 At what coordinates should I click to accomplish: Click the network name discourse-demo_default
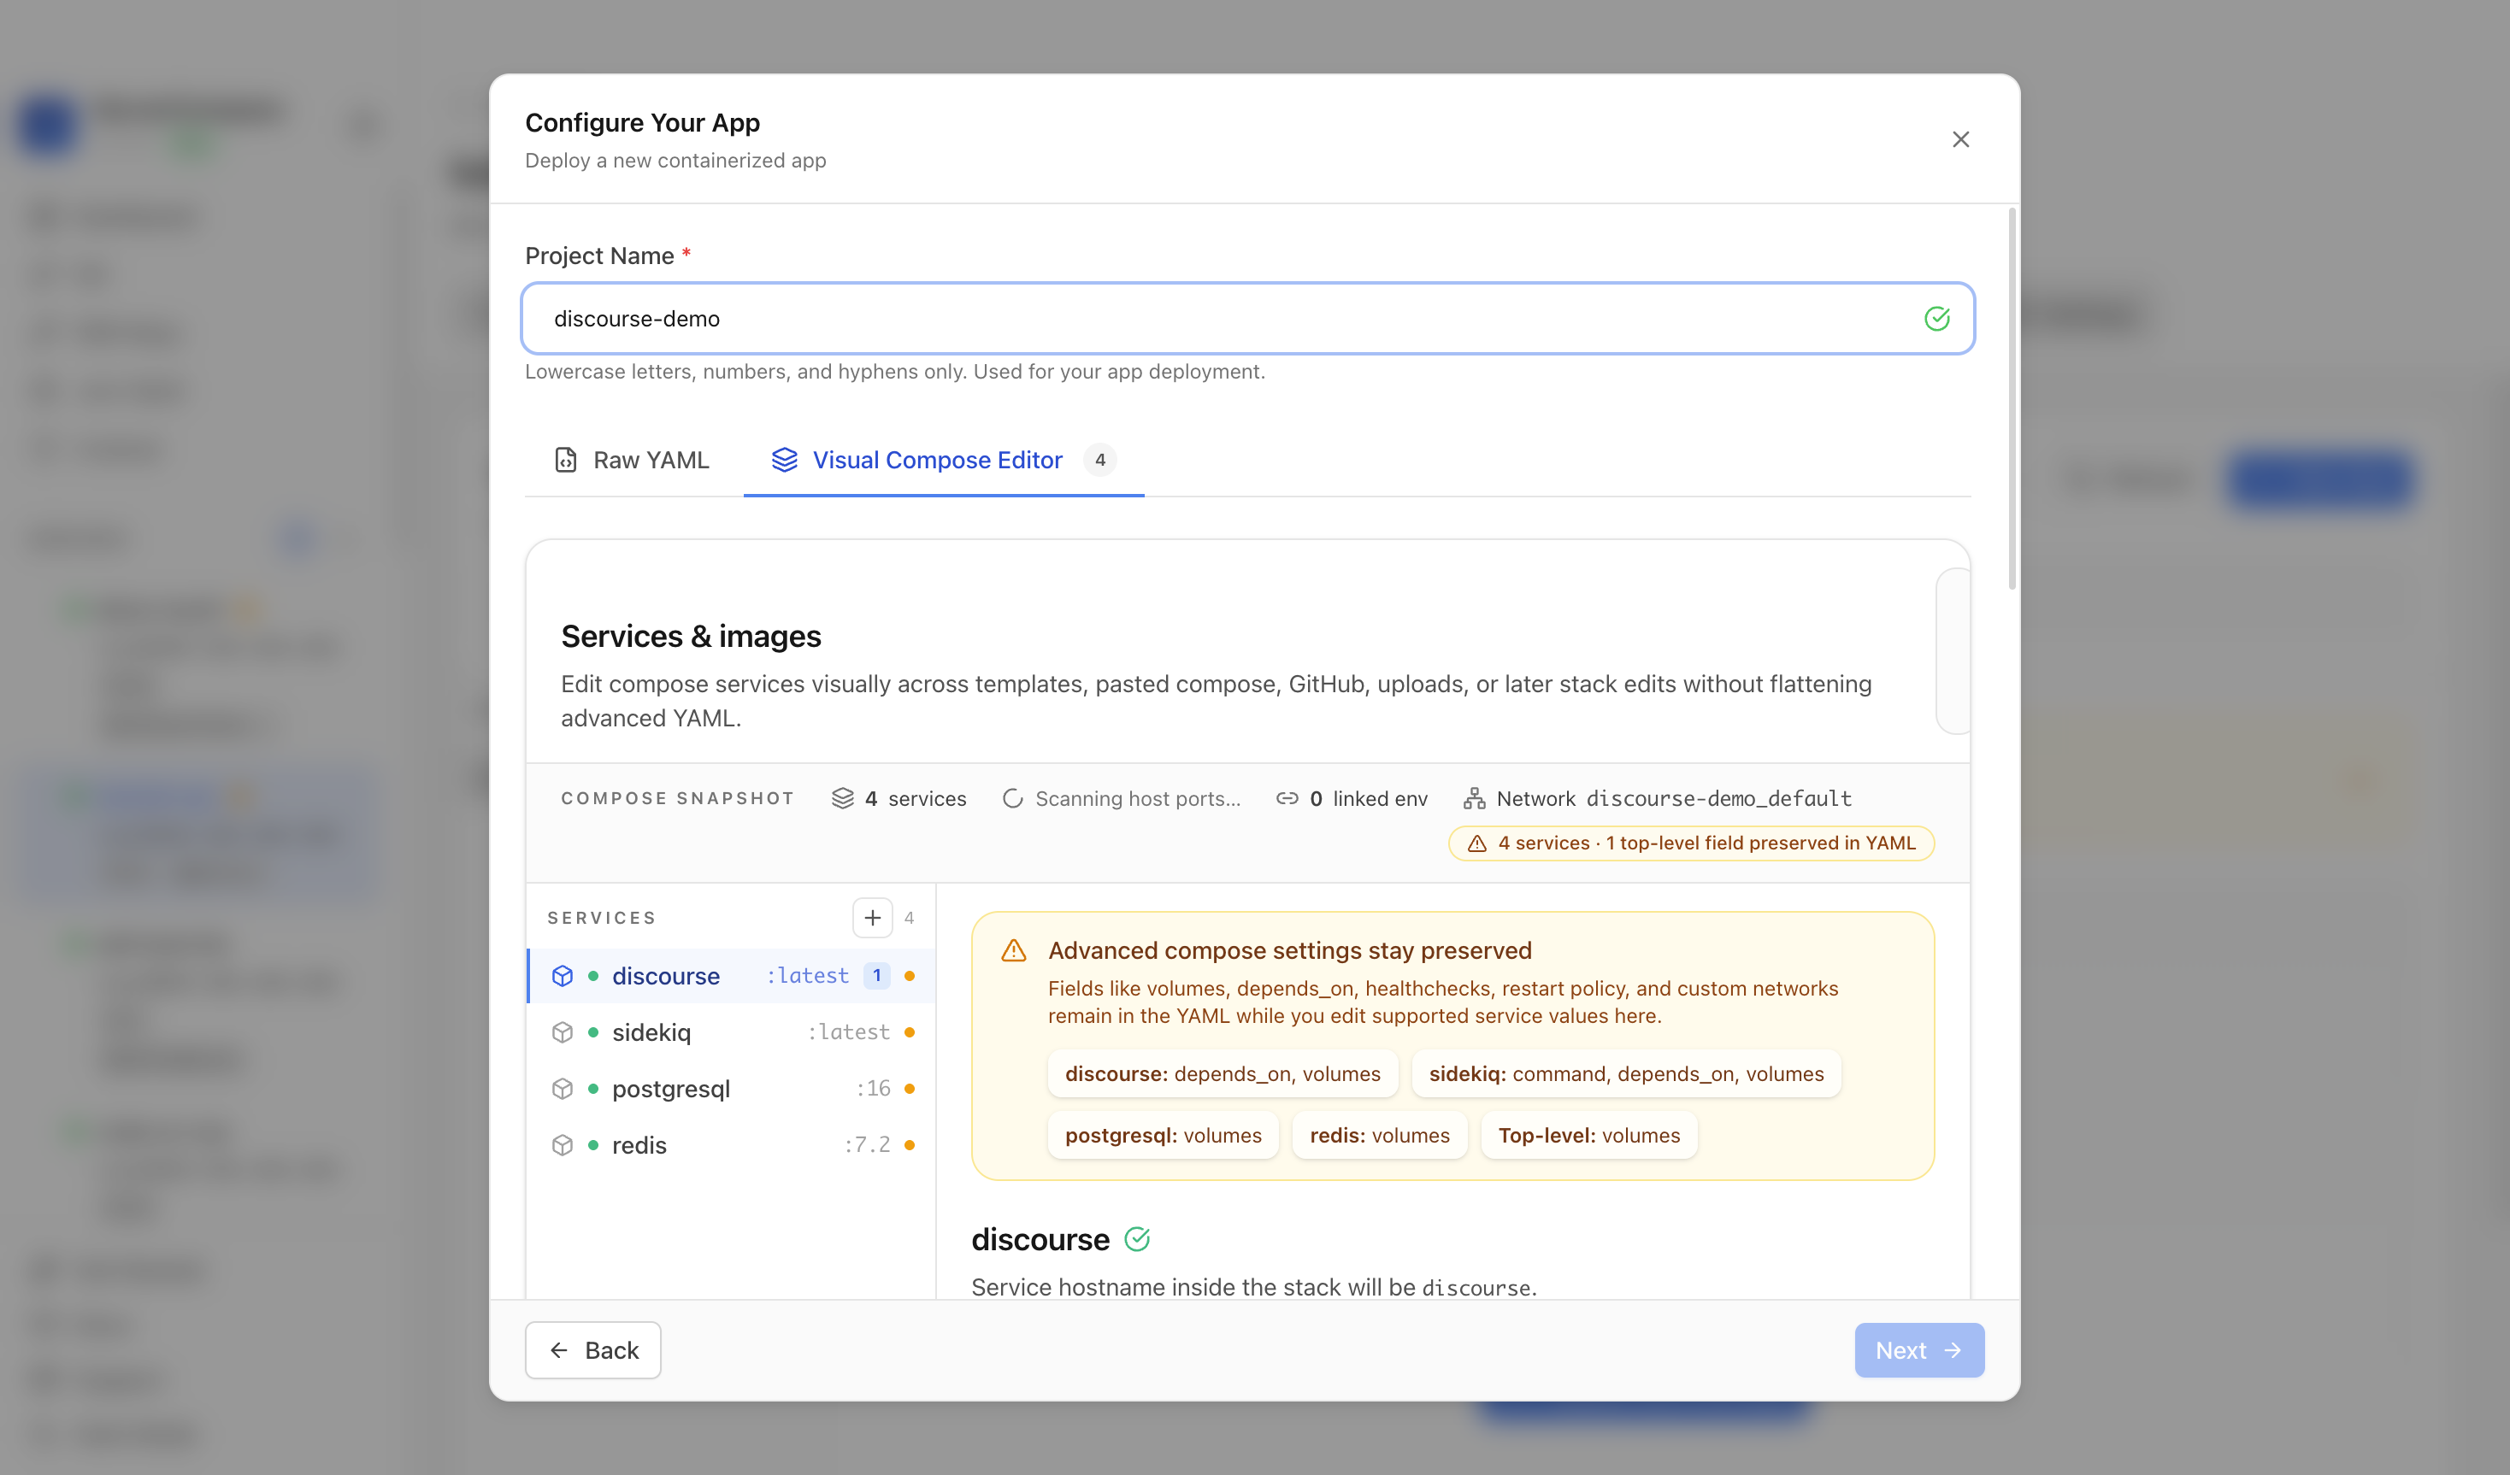1718,799
